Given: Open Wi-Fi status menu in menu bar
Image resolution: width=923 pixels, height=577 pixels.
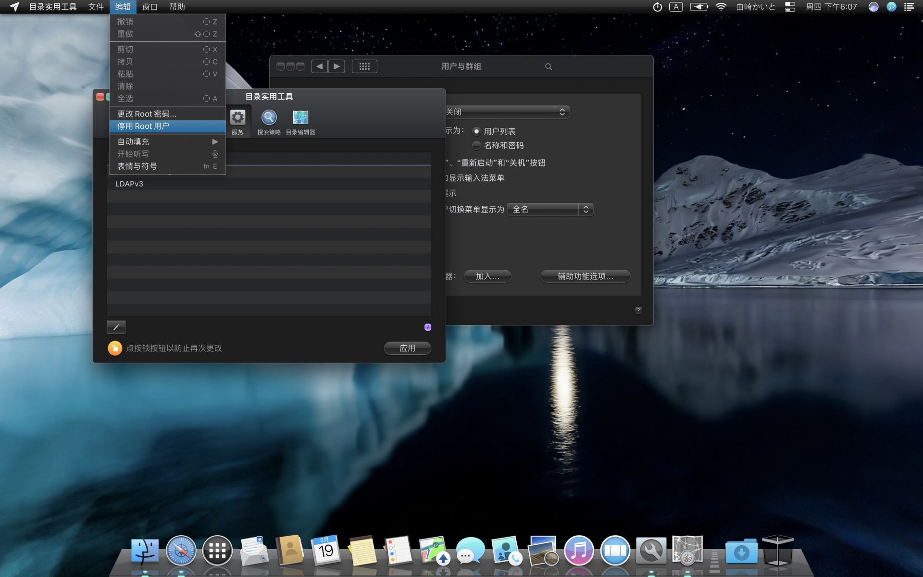Looking at the screenshot, I should (721, 7).
